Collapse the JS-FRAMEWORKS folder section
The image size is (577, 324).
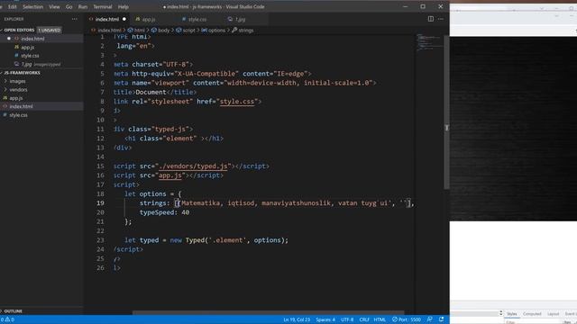[x=22, y=73]
